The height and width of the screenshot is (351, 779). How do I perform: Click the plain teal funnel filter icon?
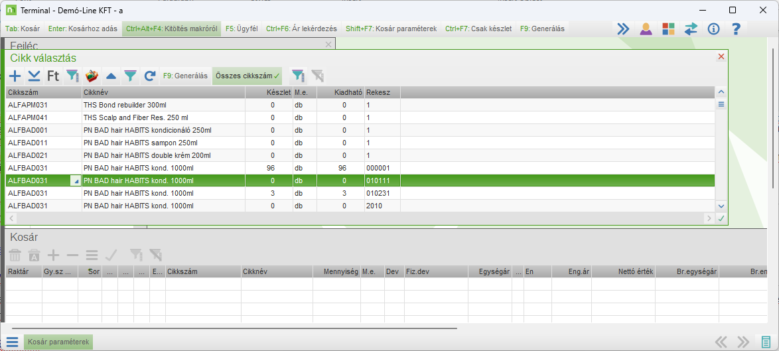[x=130, y=76]
